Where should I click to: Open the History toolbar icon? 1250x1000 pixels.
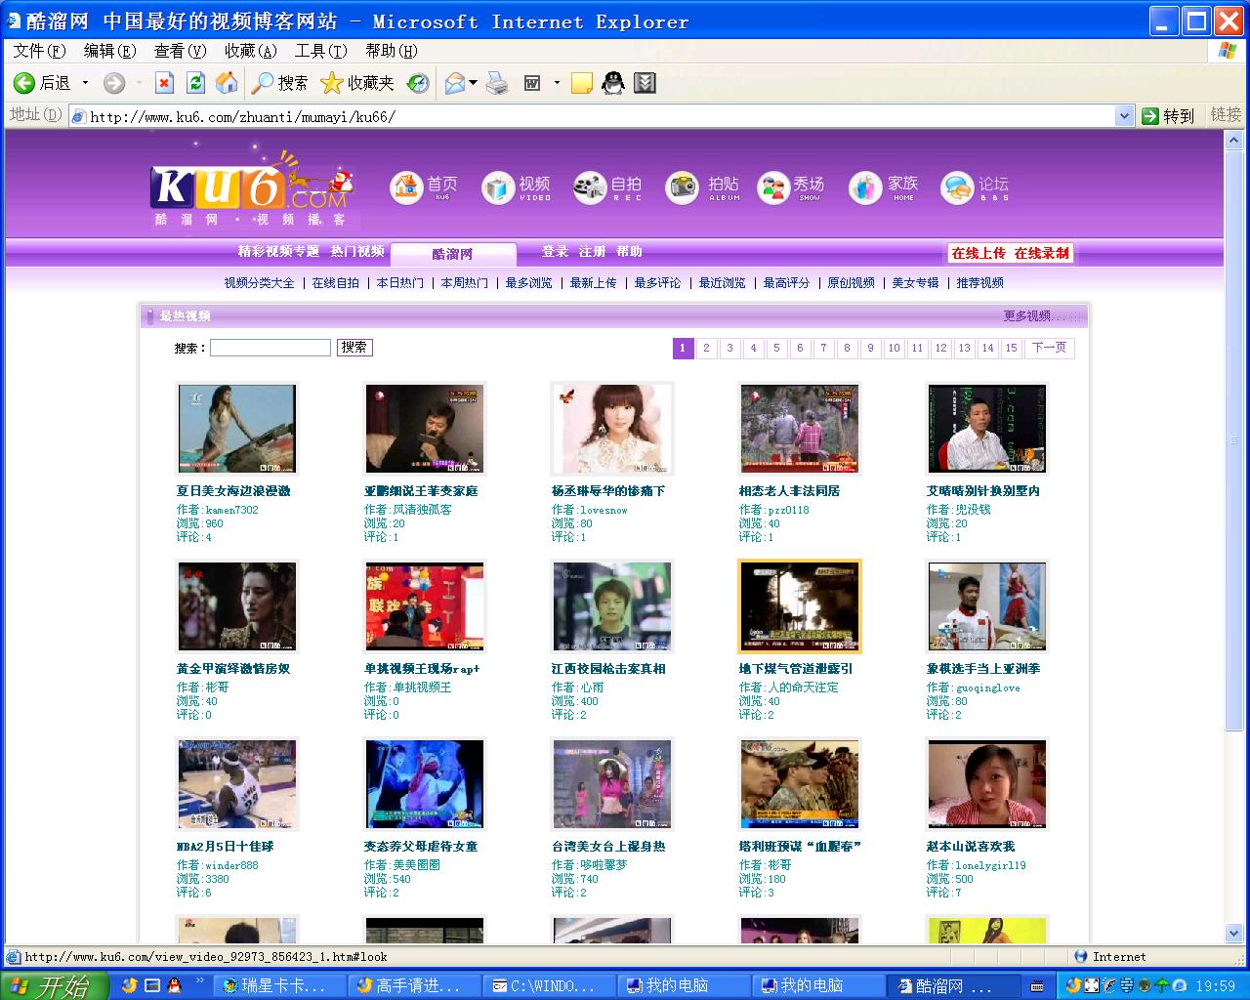(x=418, y=83)
